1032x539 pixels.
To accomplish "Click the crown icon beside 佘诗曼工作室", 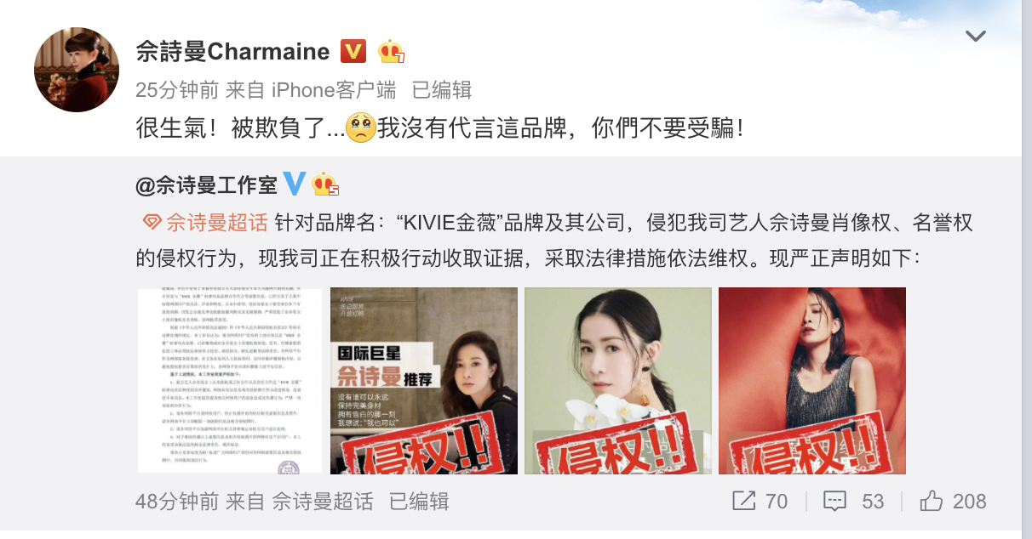I will tap(325, 184).
